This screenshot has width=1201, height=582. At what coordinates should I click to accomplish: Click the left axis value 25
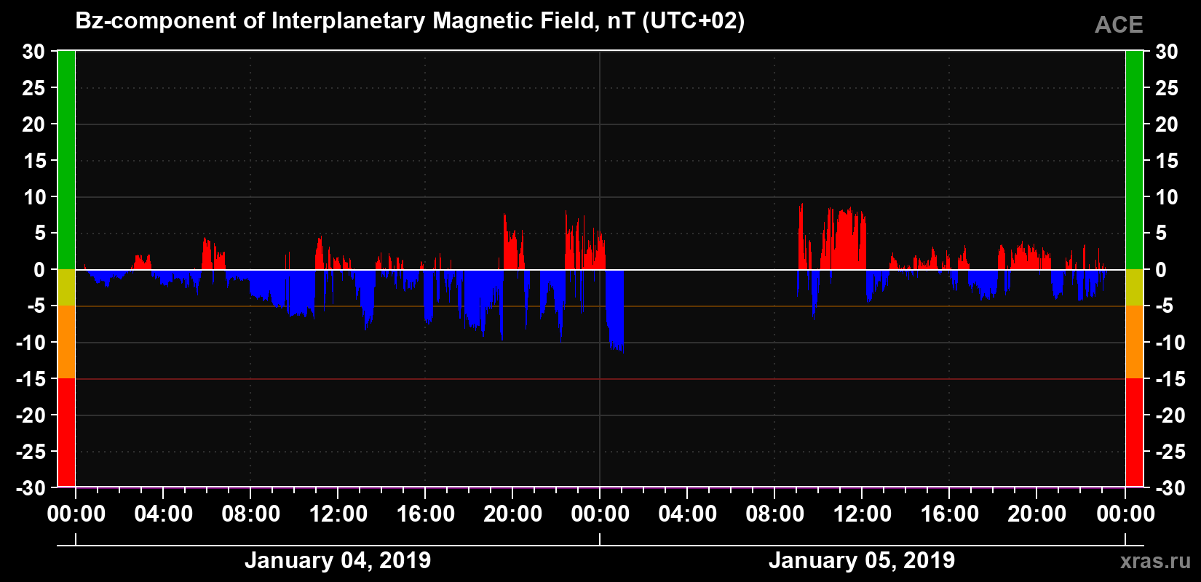coord(33,88)
